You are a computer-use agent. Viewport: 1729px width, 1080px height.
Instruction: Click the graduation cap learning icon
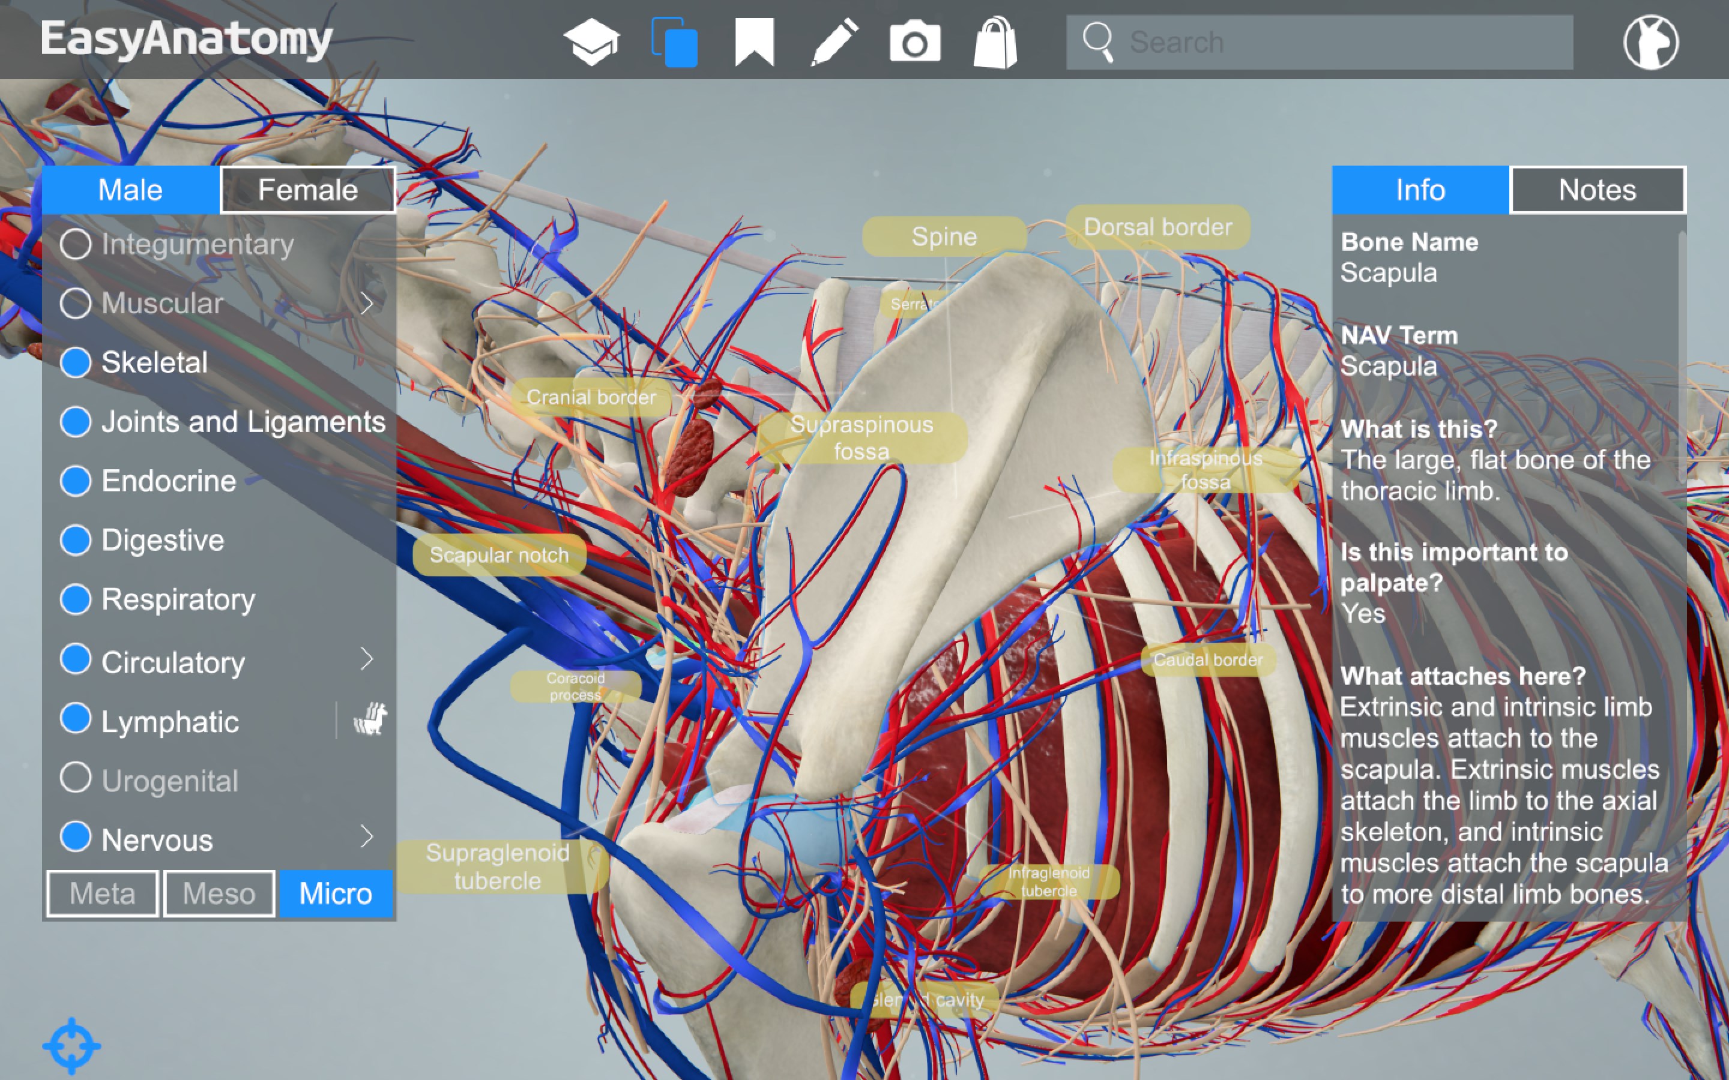tap(591, 41)
